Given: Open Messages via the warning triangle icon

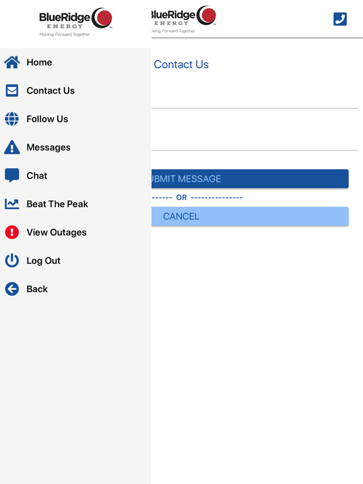Looking at the screenshot, I should point(11,147).
